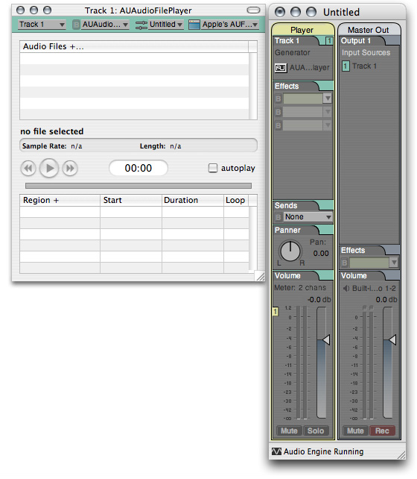Screen dimensions: 417x479
Task: Click the toolbar toggle pill in player window title bar
Action: (253, 10)
